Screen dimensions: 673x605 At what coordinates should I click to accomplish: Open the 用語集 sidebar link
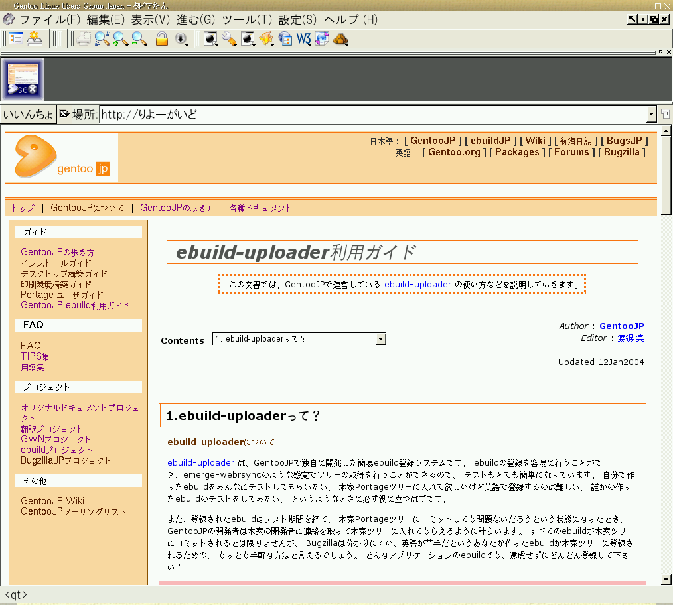pos(33,368)
